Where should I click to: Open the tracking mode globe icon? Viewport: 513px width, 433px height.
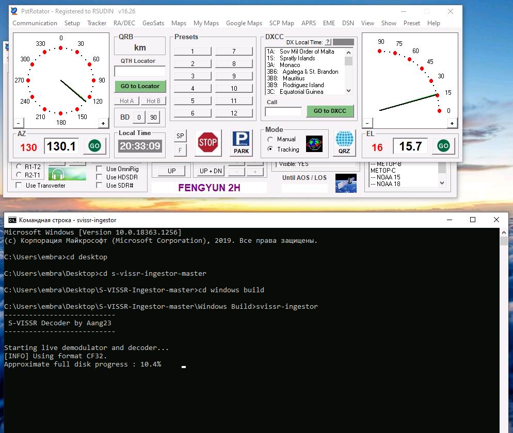click(x=314, y=144)
